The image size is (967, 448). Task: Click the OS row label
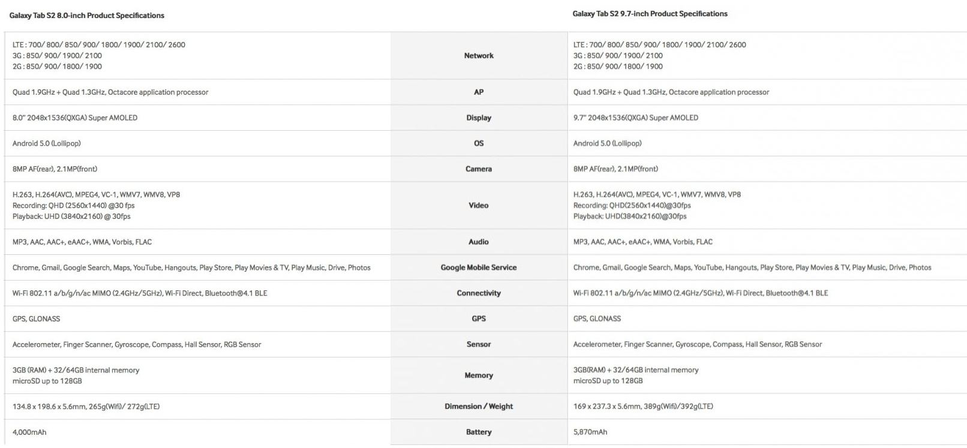(479, 143)
